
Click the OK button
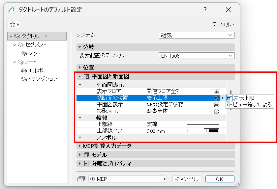click(220, 179)
